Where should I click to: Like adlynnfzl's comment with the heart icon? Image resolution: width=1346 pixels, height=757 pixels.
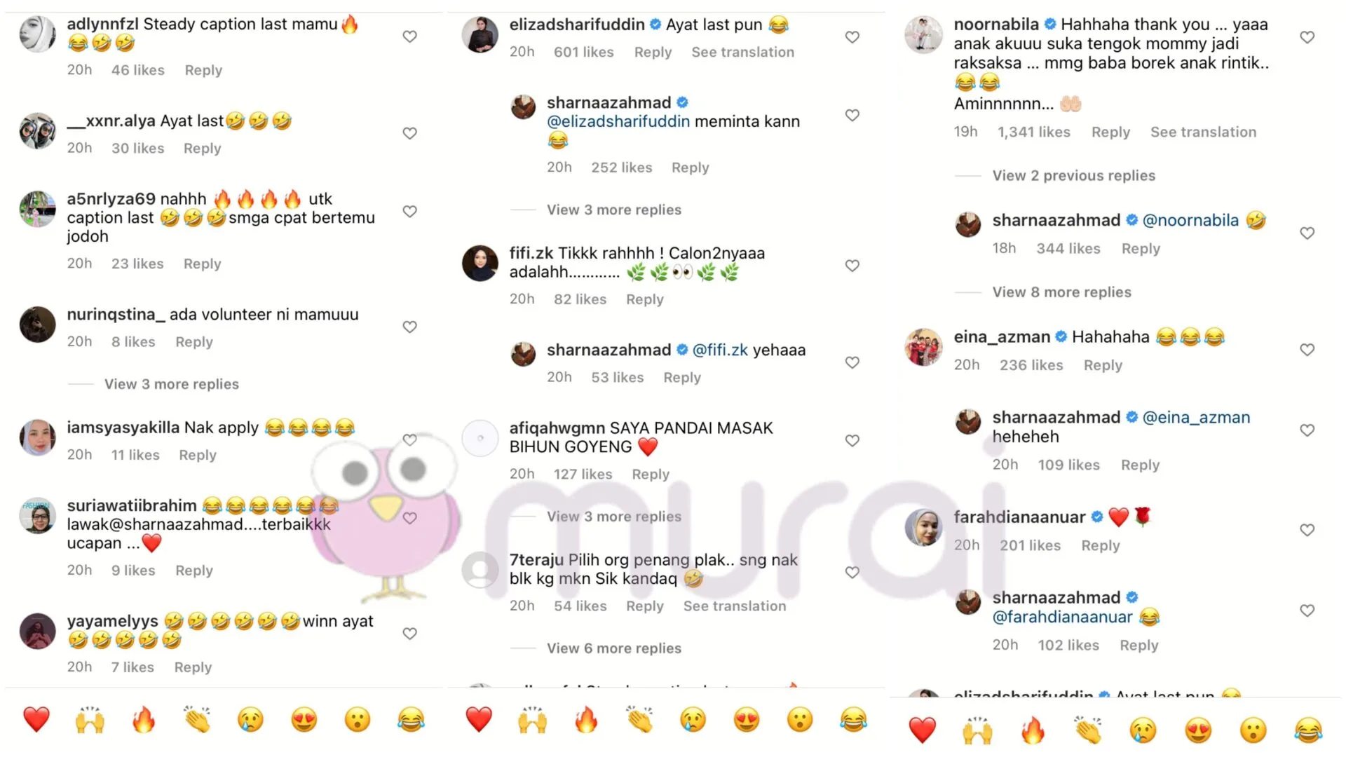point(410,36)
